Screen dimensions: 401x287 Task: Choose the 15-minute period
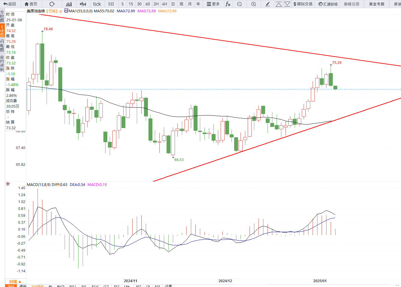pos(131,4)
